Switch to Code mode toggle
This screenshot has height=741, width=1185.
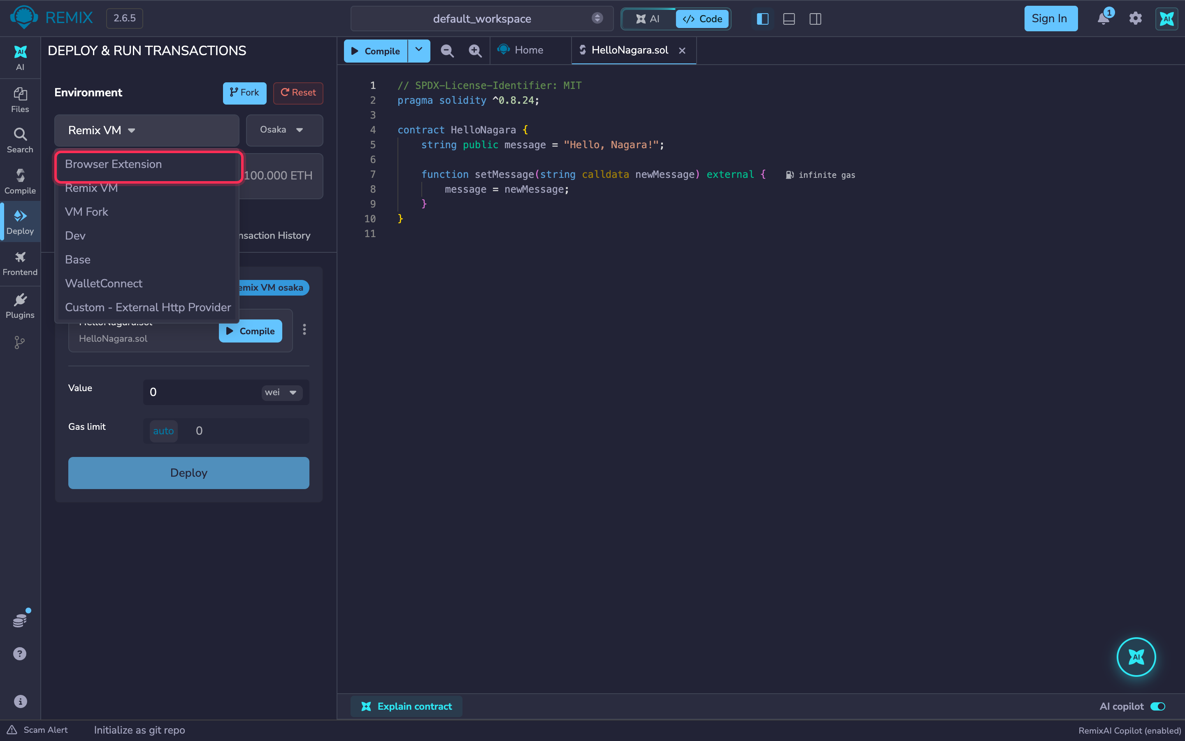point(703,19)
